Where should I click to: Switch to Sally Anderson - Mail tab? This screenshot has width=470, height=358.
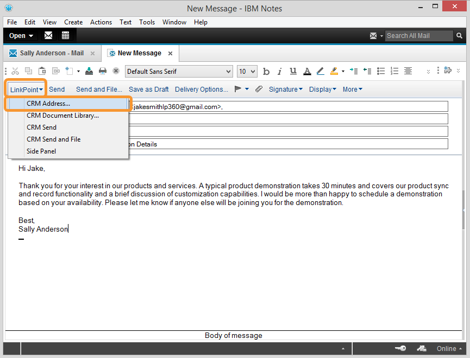52,53
